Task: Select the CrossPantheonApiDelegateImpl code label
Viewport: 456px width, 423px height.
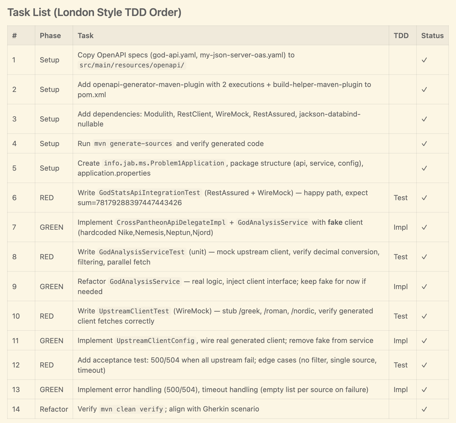Action: pos(171,222)
